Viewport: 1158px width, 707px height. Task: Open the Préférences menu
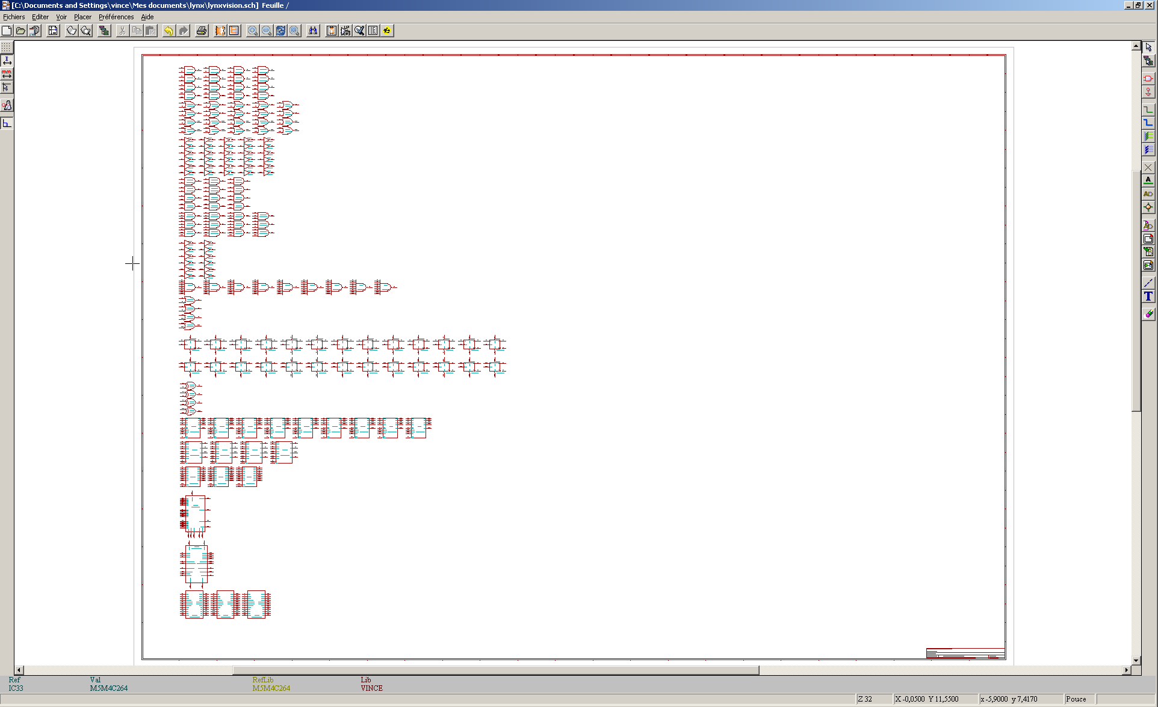coord(116,17)
